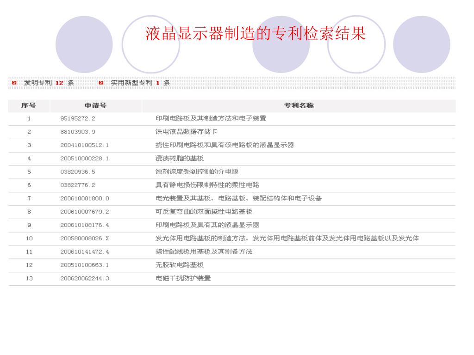The height and width of the screenshot is (355, 474).
Task: Open patent 电磁干扰防护装置
Action: click(183, 278)
